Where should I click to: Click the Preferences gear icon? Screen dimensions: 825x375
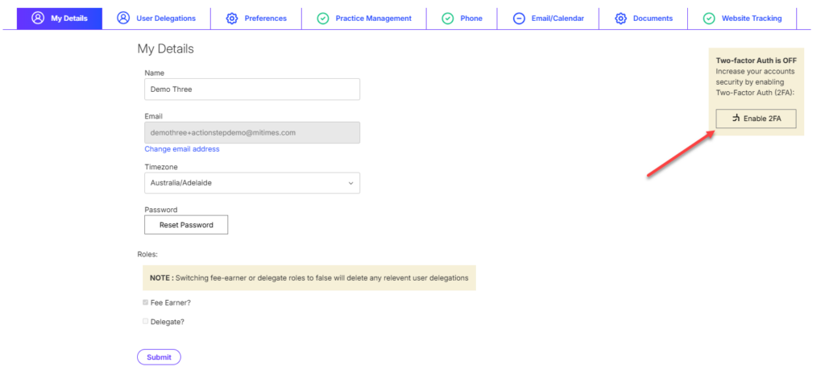232,18
